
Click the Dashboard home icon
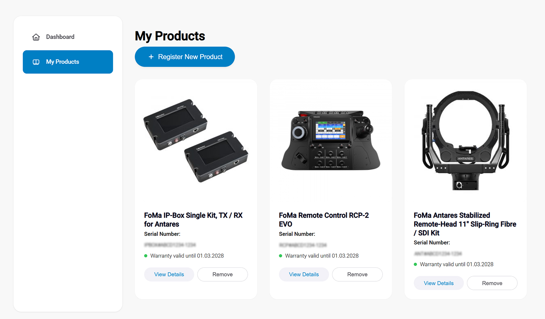pos(36,37)
